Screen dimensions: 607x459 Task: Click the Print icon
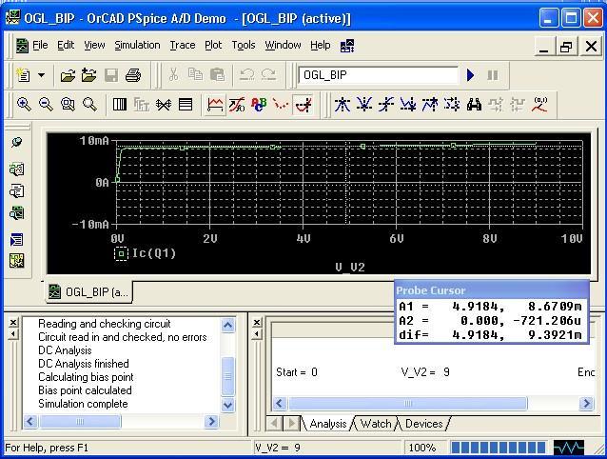133,75
